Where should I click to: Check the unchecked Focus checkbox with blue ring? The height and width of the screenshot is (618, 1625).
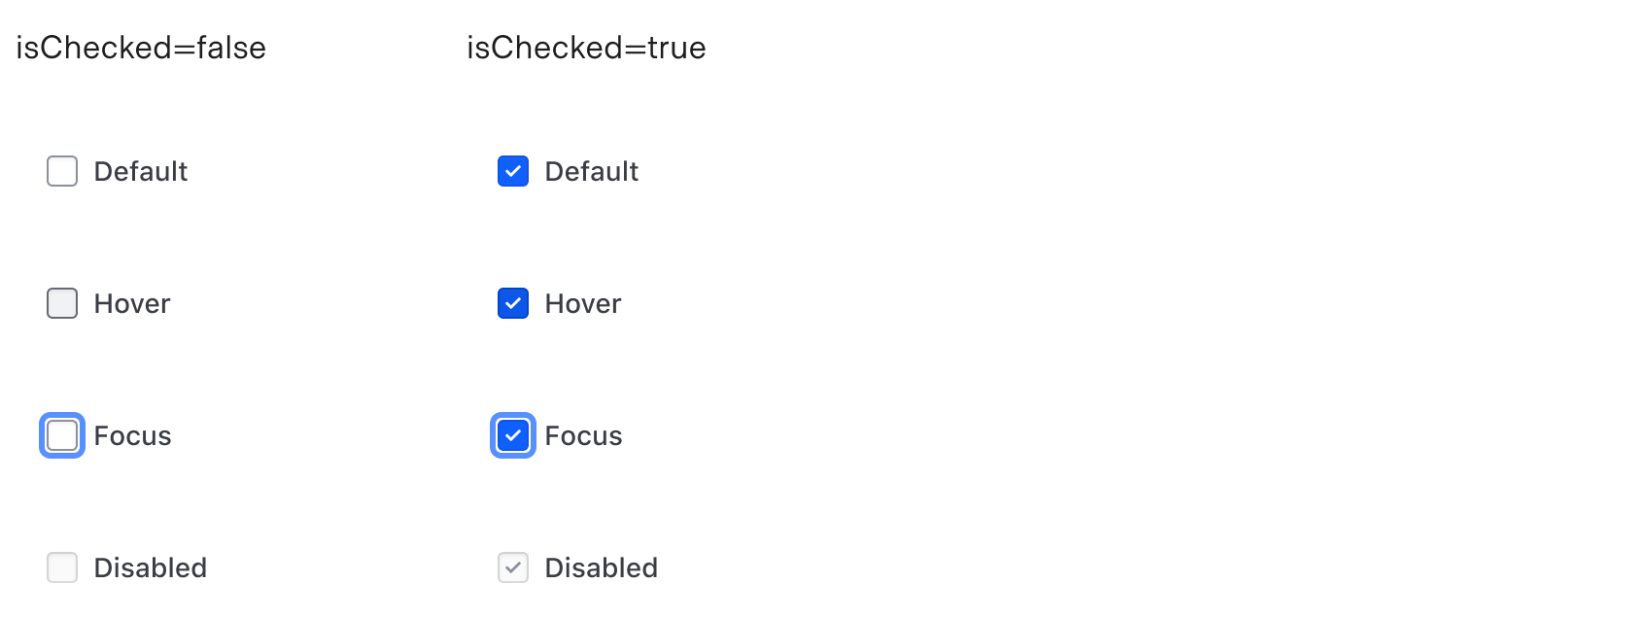(x=61, y=435)
